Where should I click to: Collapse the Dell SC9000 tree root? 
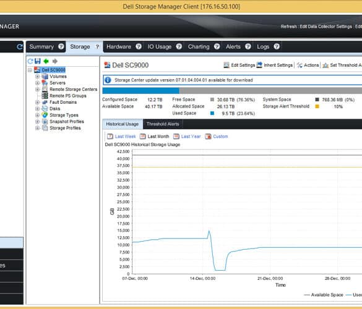tap(30, 70)
